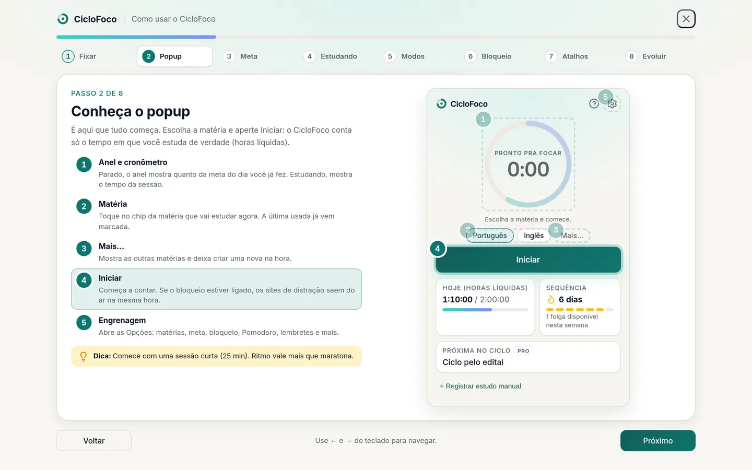Open the help question-mark icon in popup
This screenshot has width=752, height=470.
point(594,103)
